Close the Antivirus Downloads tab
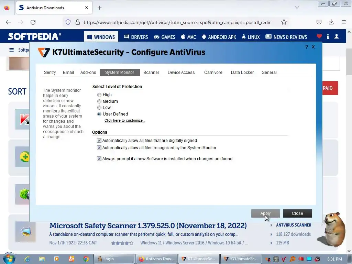The width and height of the screenshot is (352, 264). point(87,8)
